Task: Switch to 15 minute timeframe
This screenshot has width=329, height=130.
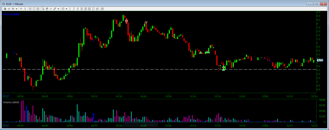Action: 82,9
